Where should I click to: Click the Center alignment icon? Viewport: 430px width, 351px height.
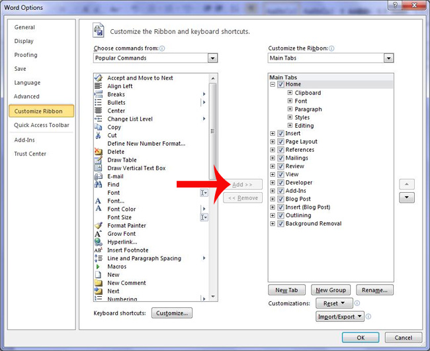pyautogui.click(x=98, y=111)
